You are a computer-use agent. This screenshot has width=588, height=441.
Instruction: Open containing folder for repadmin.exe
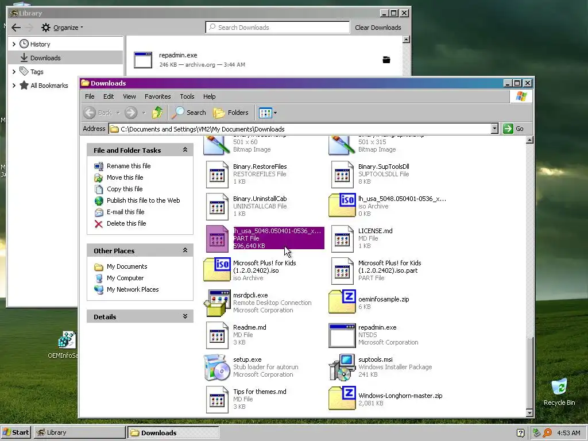tap(386, 60)
